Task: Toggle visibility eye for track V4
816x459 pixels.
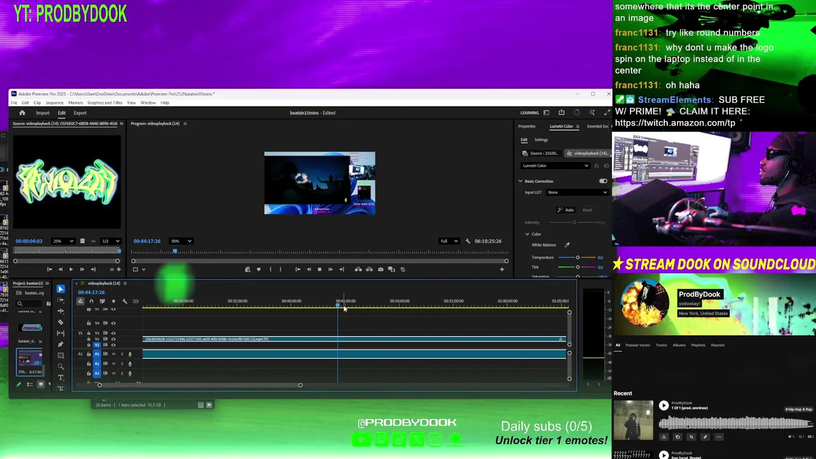Action: (x=113, y=323)
